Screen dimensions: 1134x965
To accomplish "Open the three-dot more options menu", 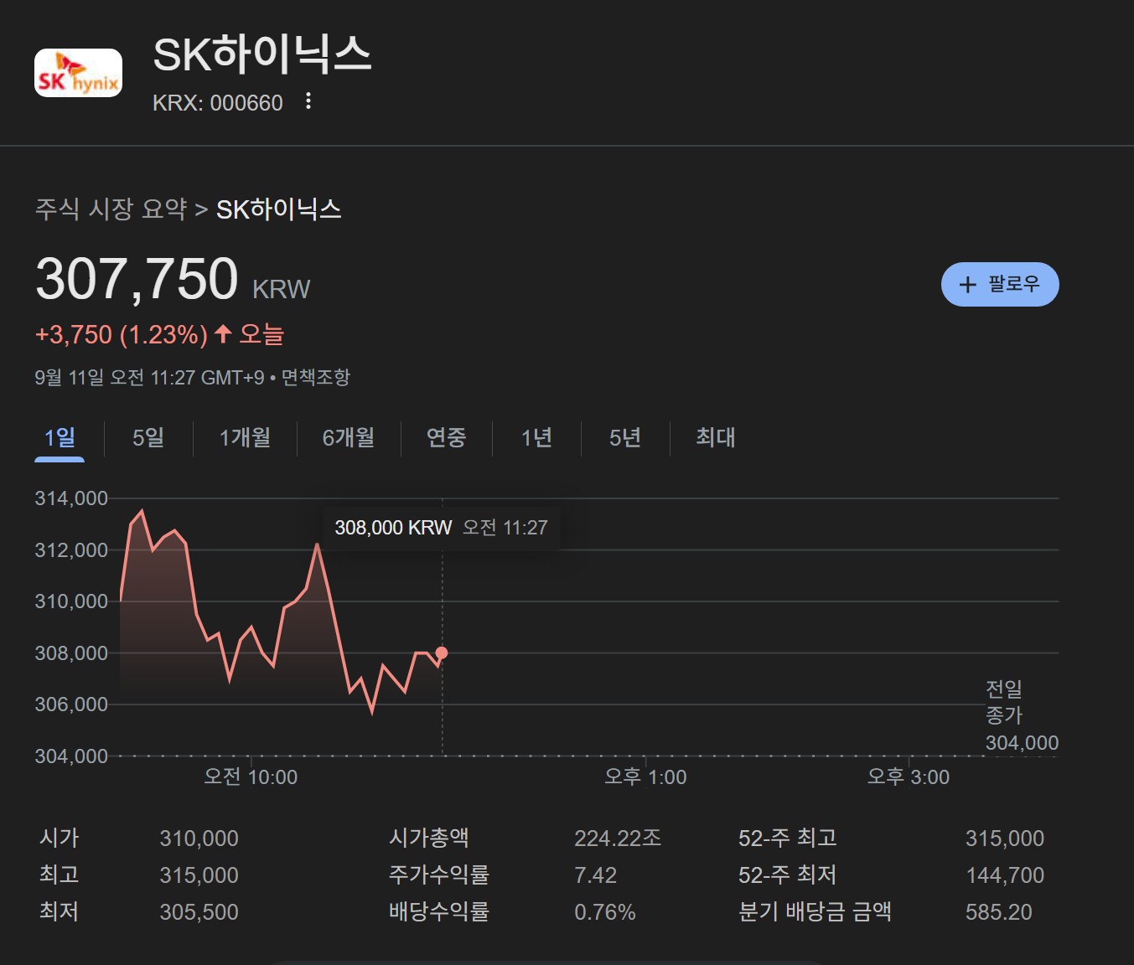I will [x=308, y=101].
